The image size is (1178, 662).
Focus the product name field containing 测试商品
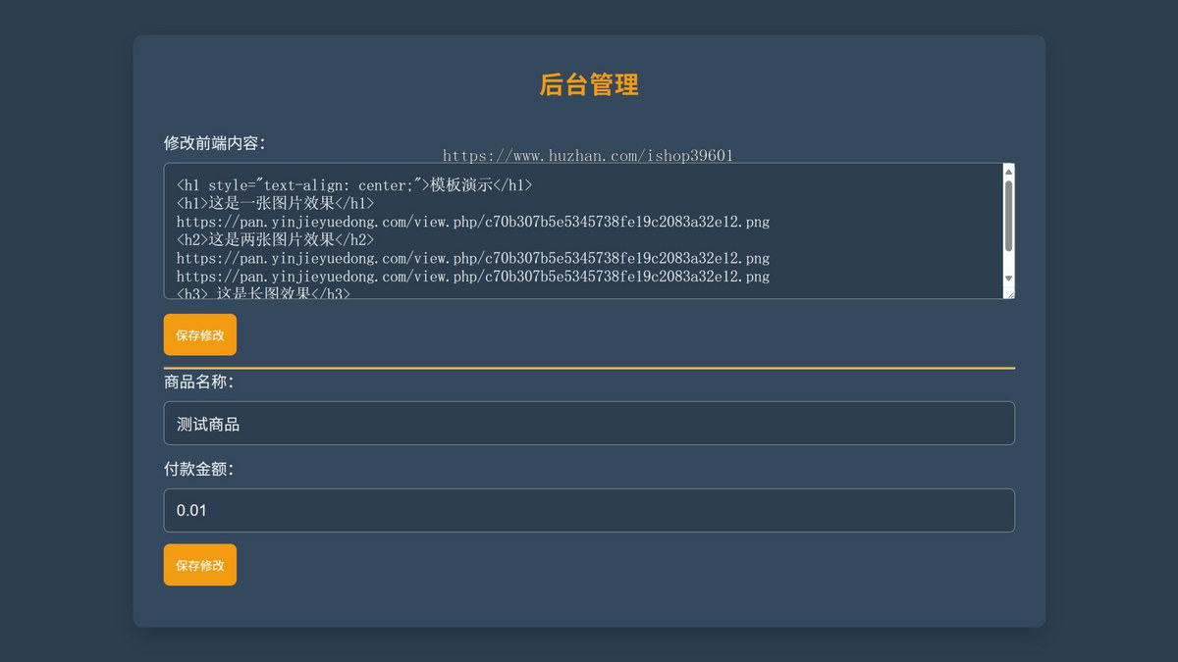tap(589, 424)
